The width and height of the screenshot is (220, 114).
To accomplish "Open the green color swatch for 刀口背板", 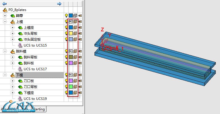I will pyautogui.click(x=71, y=87).
